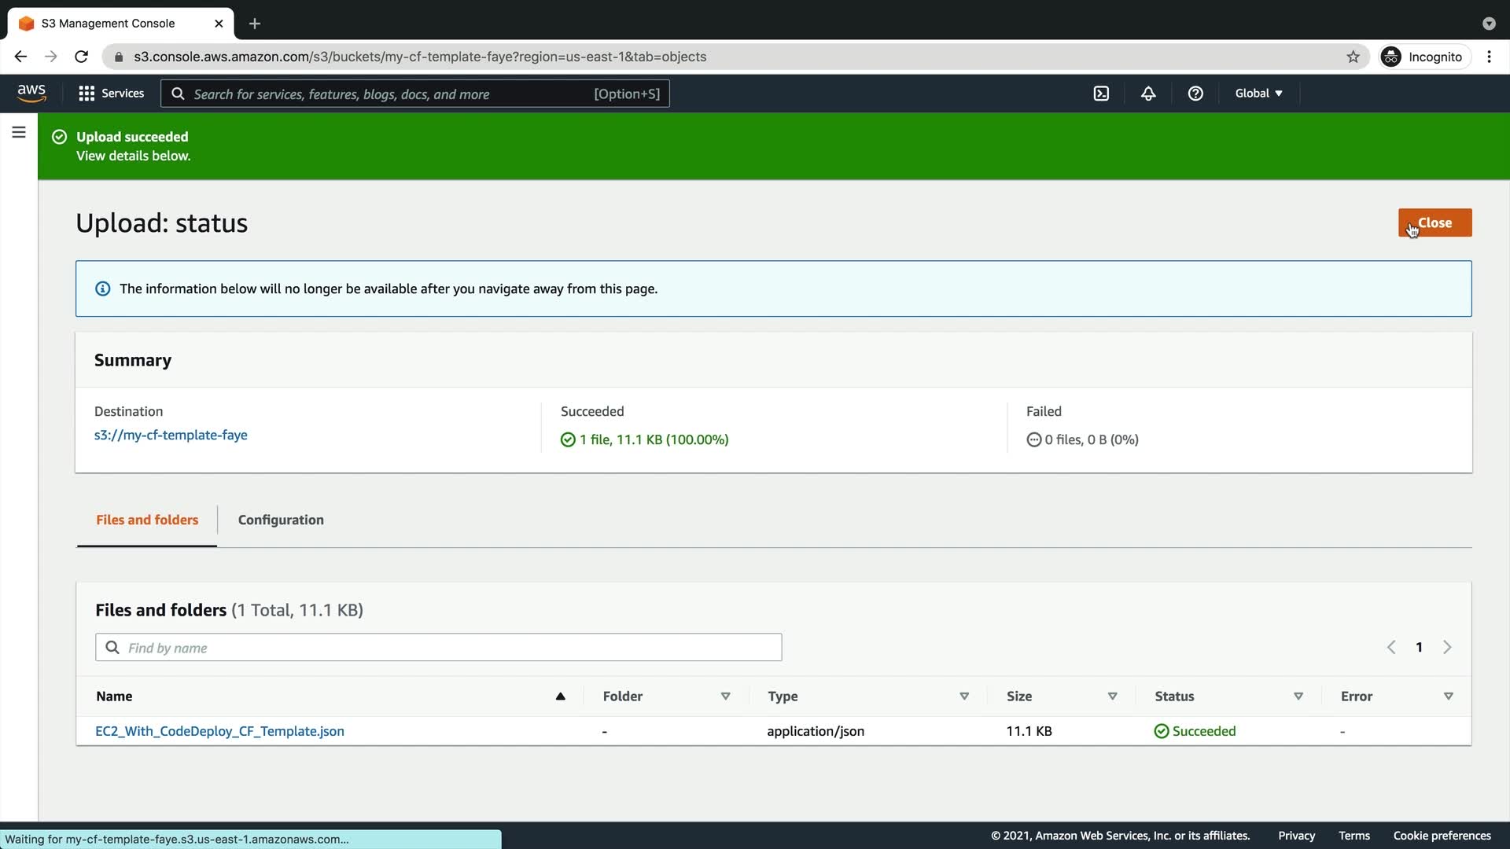This screenshot has width=1510, height=849.
Task: Sort by the Folder column arrow
Action: (725, 696)
